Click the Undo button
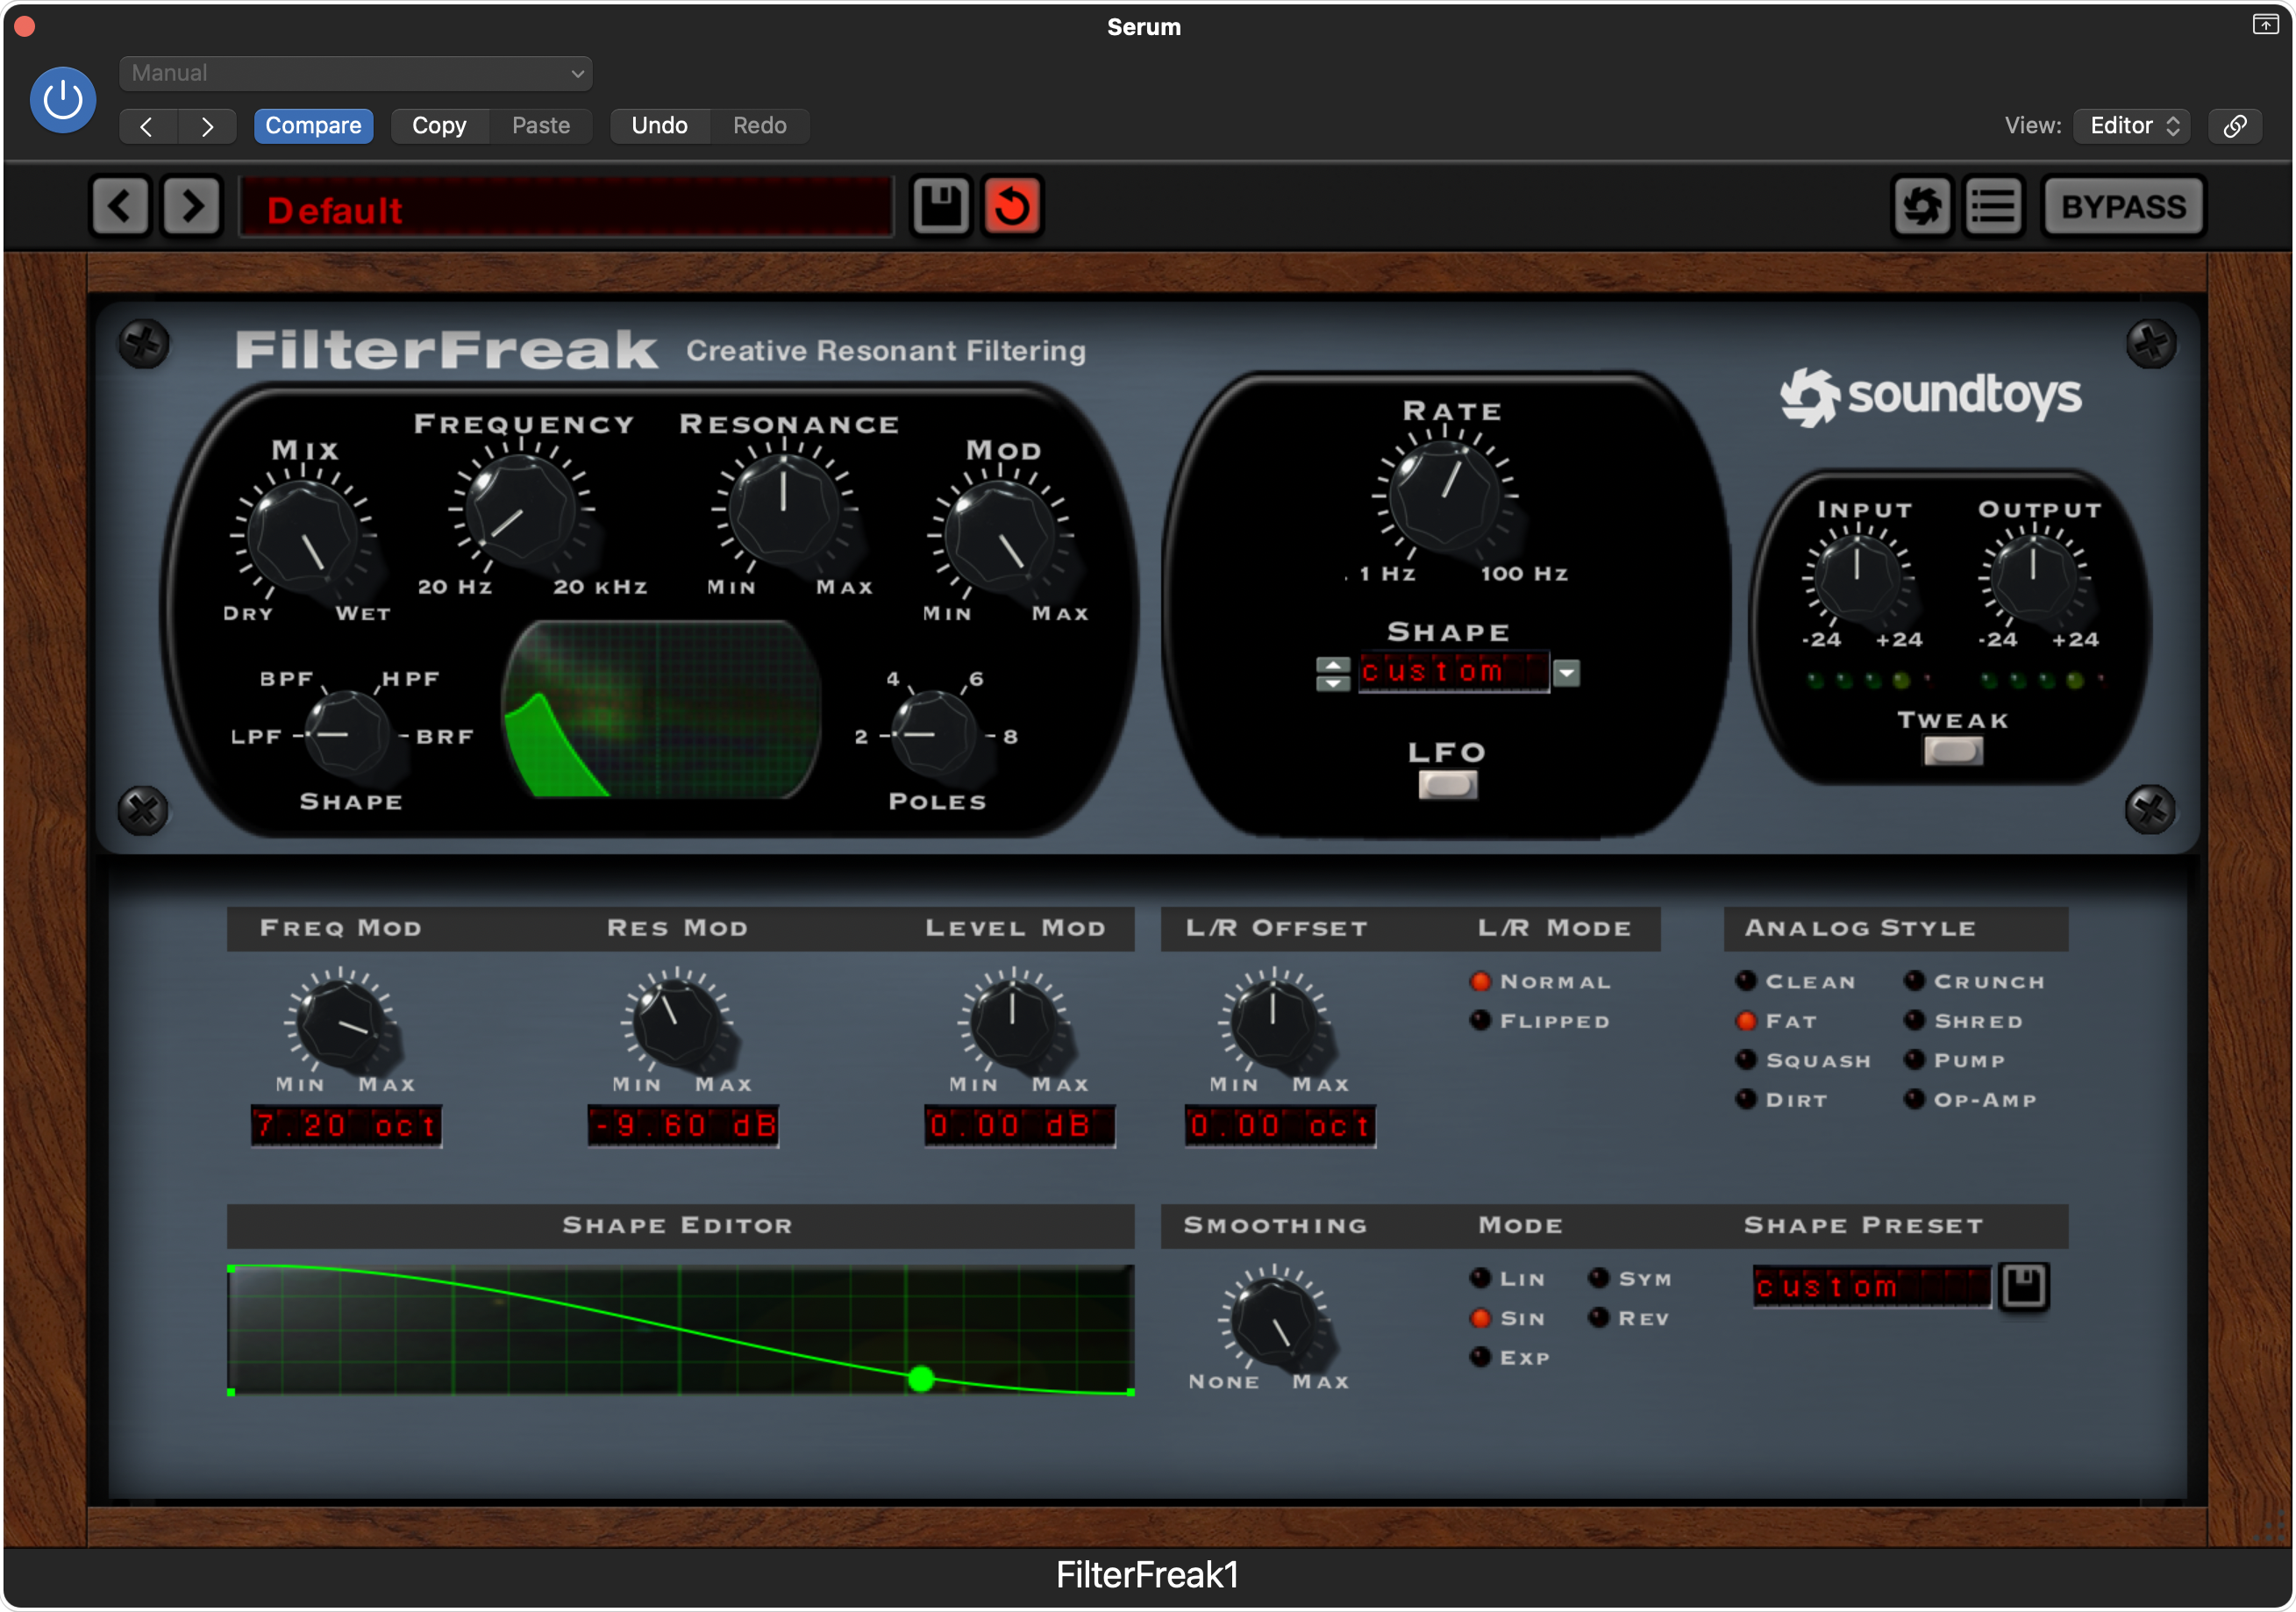 coord(660,126)
